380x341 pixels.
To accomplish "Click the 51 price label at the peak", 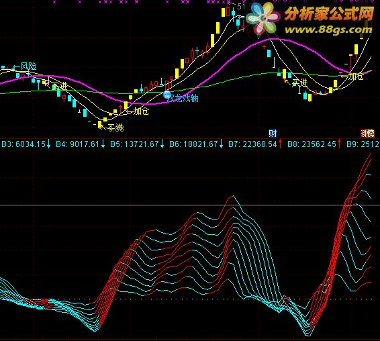I will [241, 7].
